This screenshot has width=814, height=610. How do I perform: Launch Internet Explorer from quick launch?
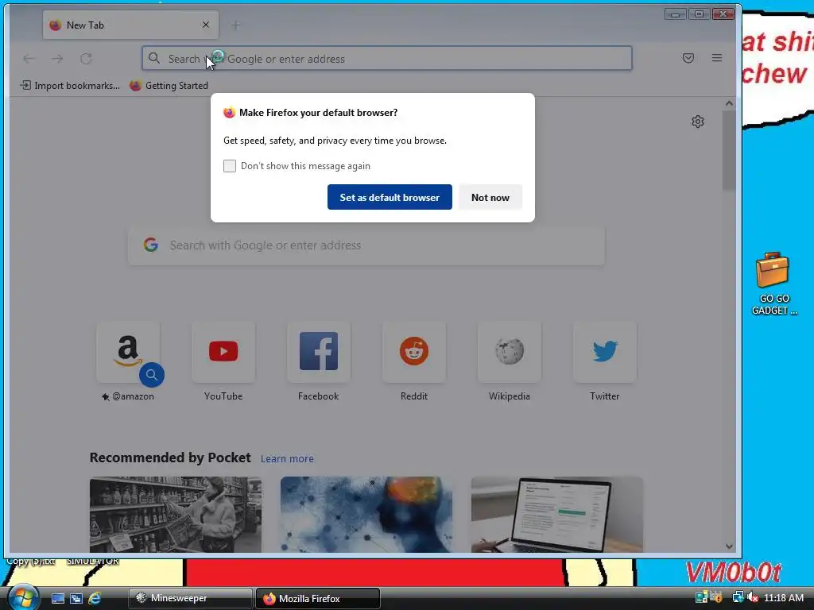coord(95,598)
